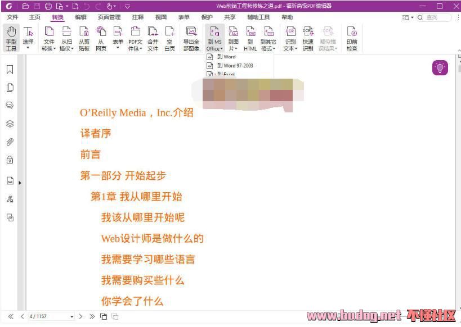This screenshot has height=327, width=461.
Task: Click the Open file folder icon in title bar
Action: [25, 6]
